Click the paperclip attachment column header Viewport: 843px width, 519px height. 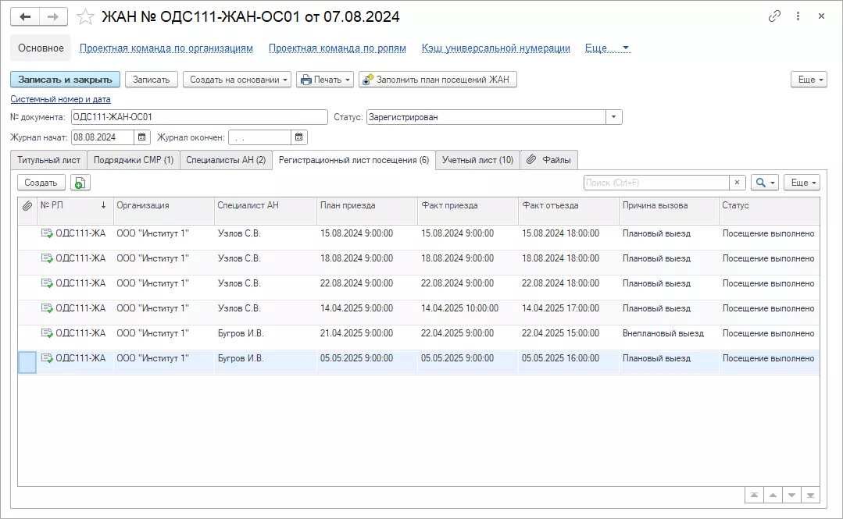point(27,205)
